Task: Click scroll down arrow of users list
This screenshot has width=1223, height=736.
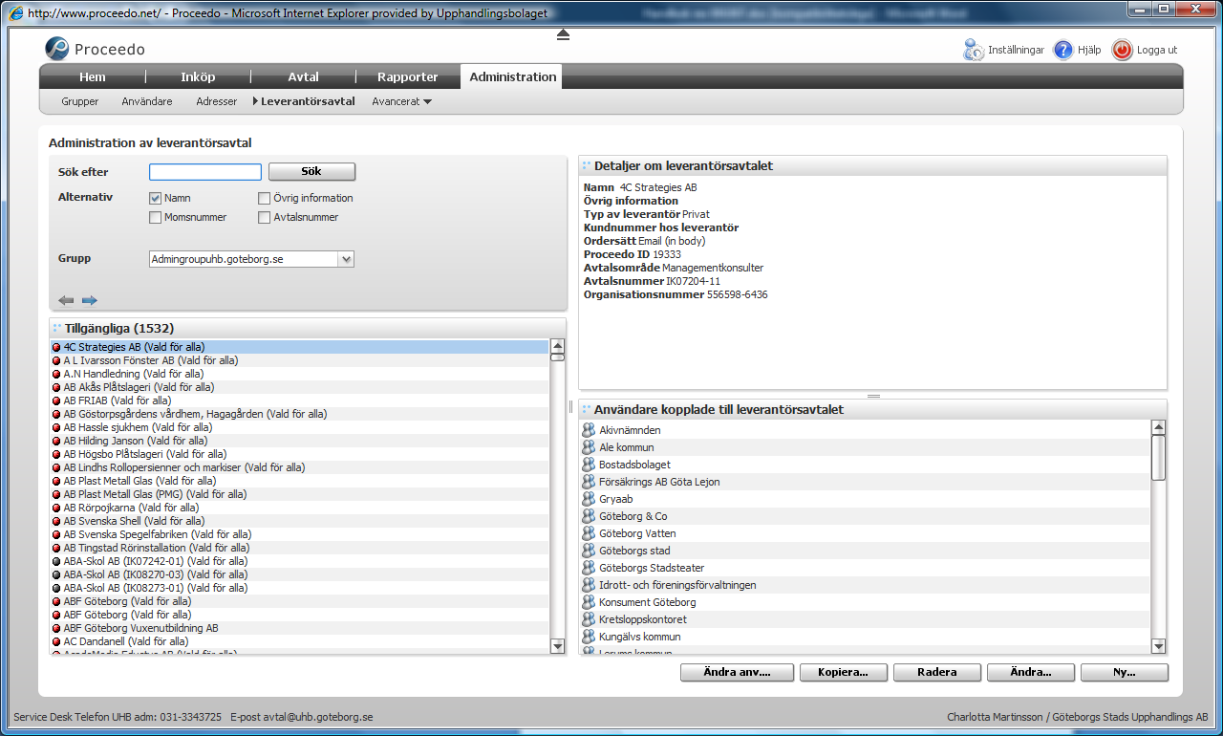Action: [1158, 647]
